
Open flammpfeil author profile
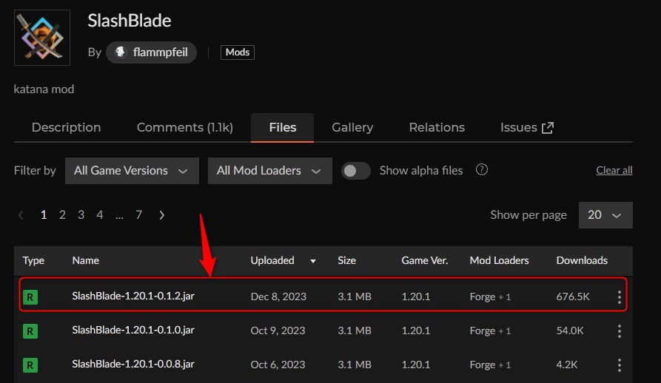click(x=151, y=52)
